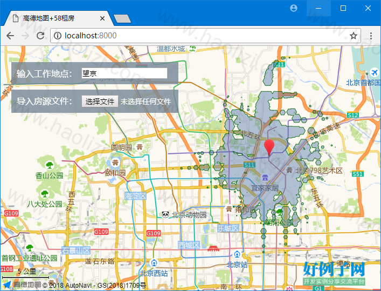The image size is (381, 291).
Task: Click the 北京西站 railway station icon
Action: [154, 263]
